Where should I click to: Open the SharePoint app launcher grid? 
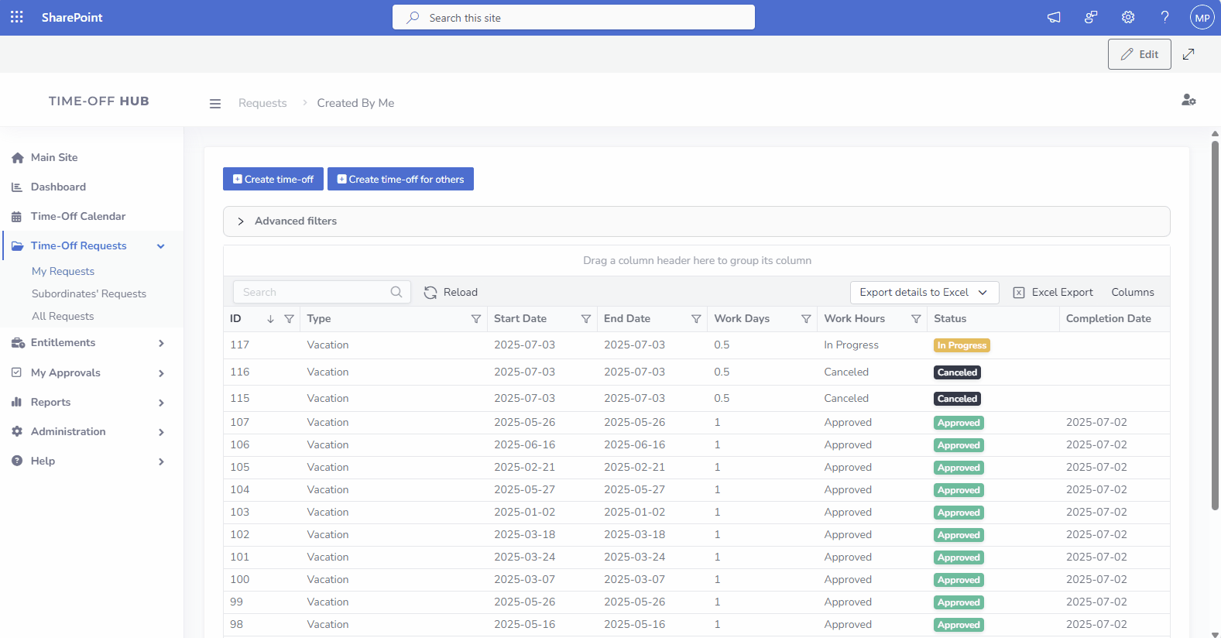[17, 17]
